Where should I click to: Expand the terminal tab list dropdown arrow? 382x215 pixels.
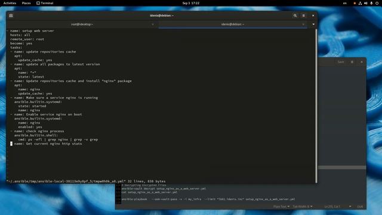click(x=313, y=24)
